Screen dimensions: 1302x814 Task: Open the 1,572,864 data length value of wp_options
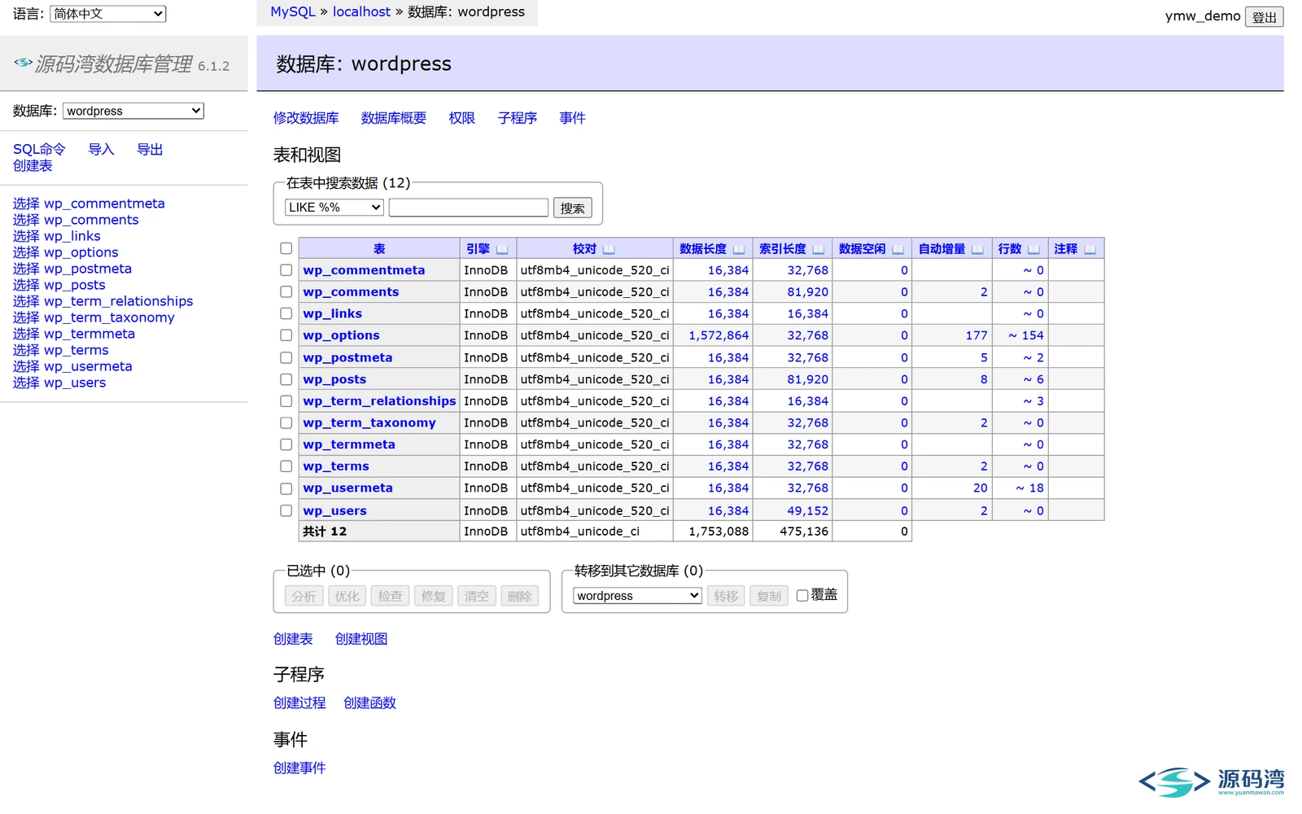(719, 335)
